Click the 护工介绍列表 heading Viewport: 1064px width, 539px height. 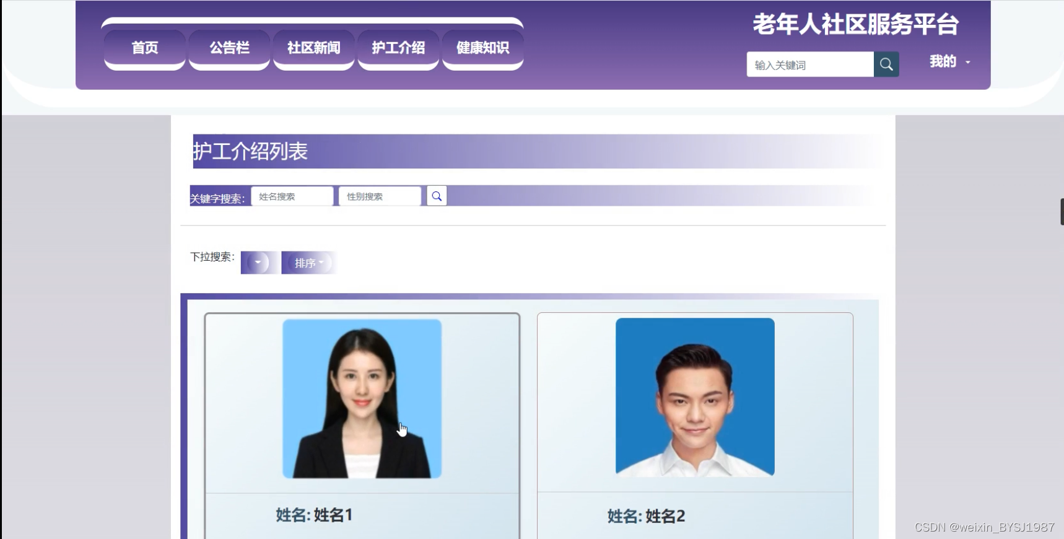250,151
